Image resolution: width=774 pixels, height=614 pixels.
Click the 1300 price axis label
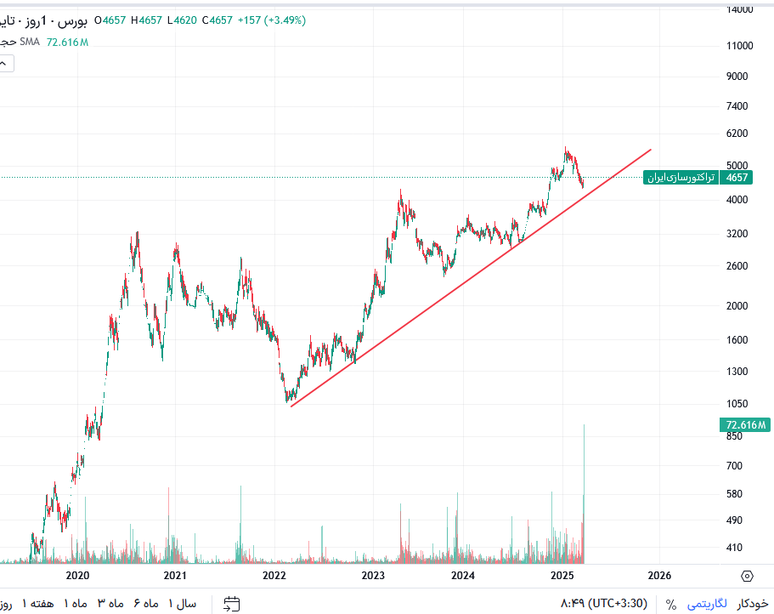click(737, 372)
